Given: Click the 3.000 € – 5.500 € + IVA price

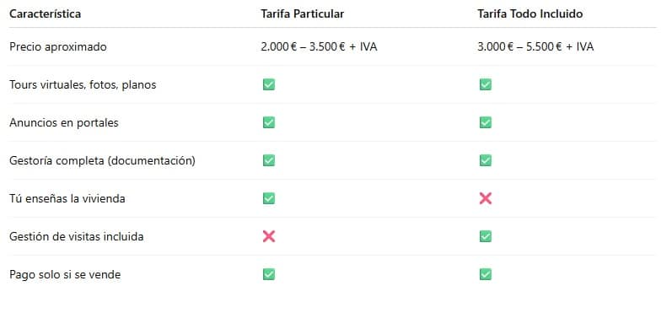Looking at the screenshot, I should [x=535, y=46].
